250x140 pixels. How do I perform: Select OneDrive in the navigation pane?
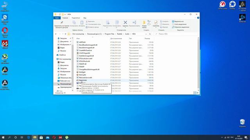tap(62, 55)
